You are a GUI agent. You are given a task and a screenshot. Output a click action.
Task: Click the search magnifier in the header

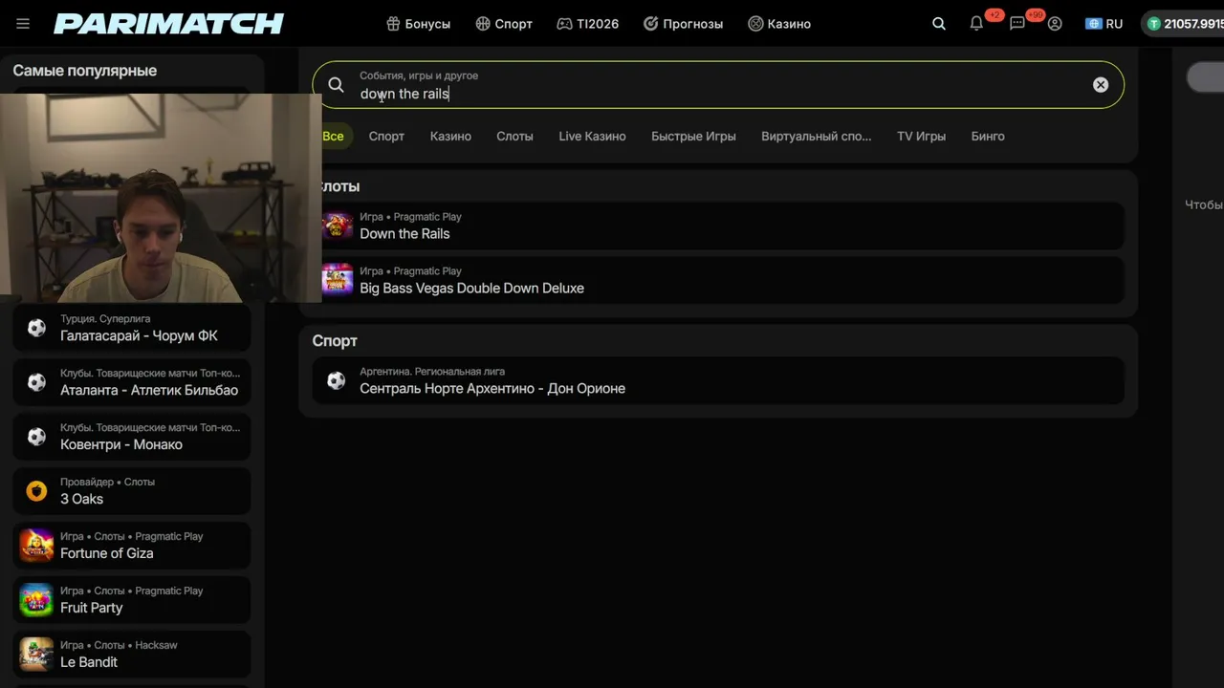click(939, 24)
